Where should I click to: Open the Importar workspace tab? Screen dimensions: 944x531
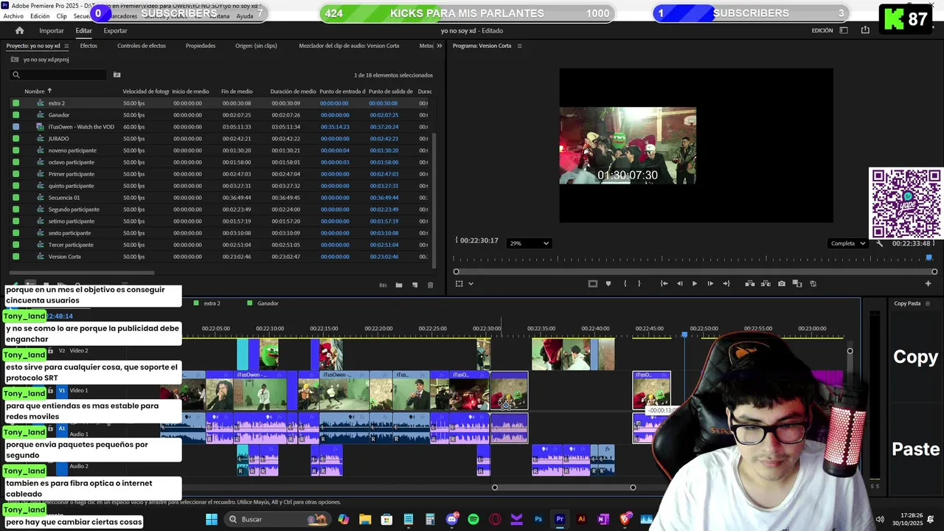pos(52,31)
